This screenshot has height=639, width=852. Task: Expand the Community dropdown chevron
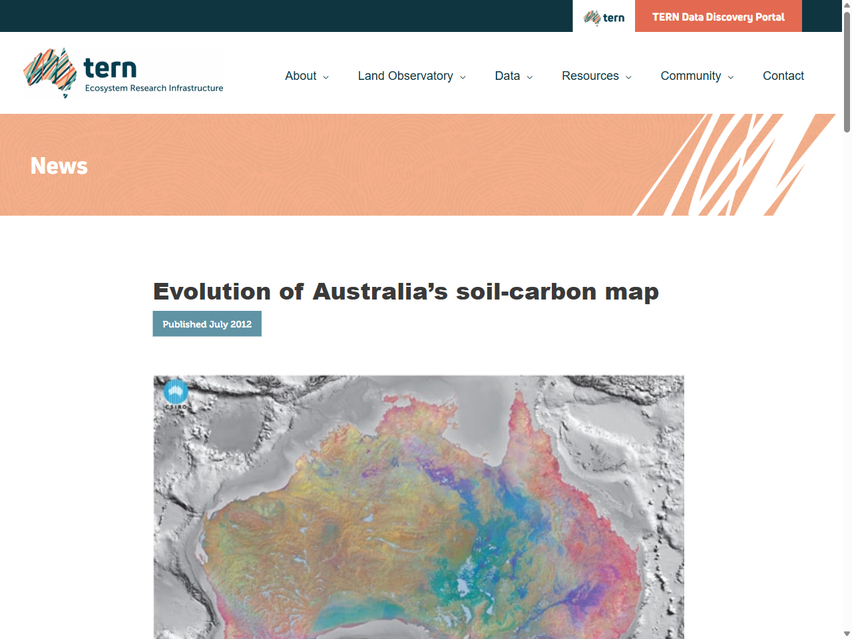[731, 77]
